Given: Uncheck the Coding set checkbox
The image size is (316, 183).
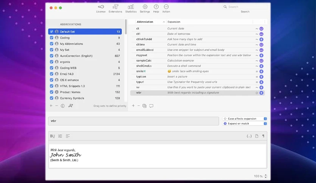Looking at the screenshot, I should tap(51, 38).
